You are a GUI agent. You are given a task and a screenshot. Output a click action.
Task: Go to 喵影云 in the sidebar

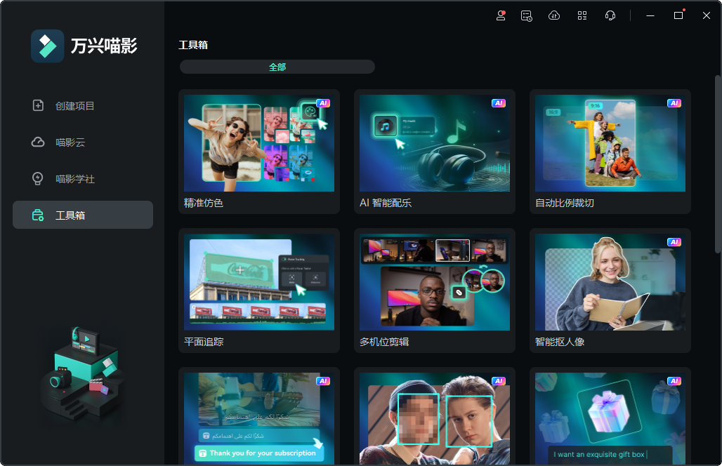pos(83,142)
